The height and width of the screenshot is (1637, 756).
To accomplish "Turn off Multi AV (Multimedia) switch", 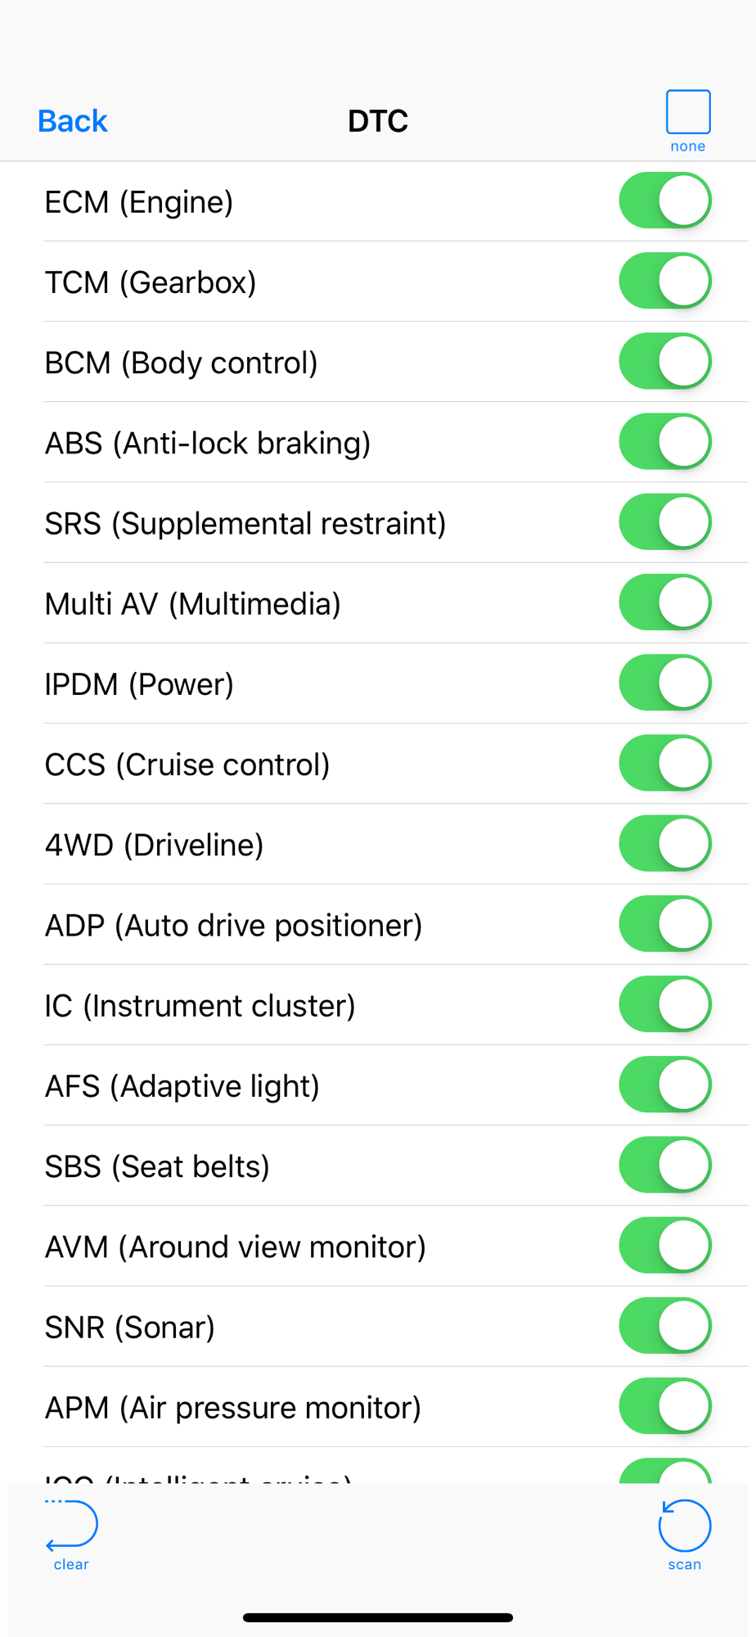I will pos(665,602).
